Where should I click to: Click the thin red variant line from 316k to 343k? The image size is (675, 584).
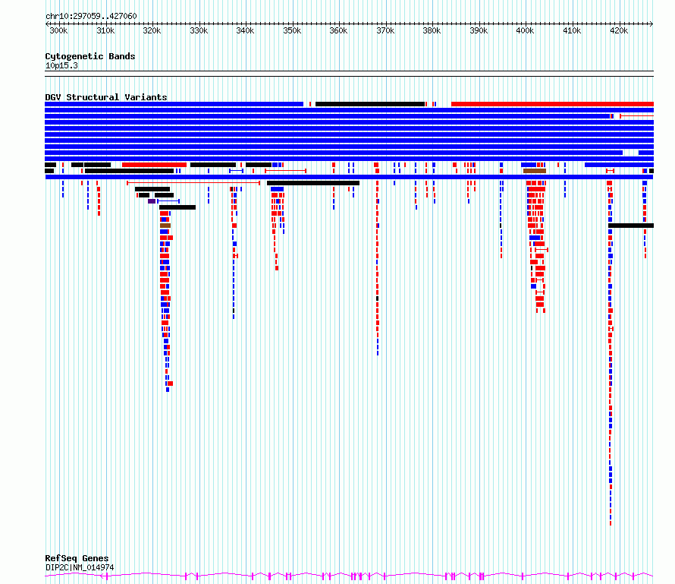tap(193, 183)
